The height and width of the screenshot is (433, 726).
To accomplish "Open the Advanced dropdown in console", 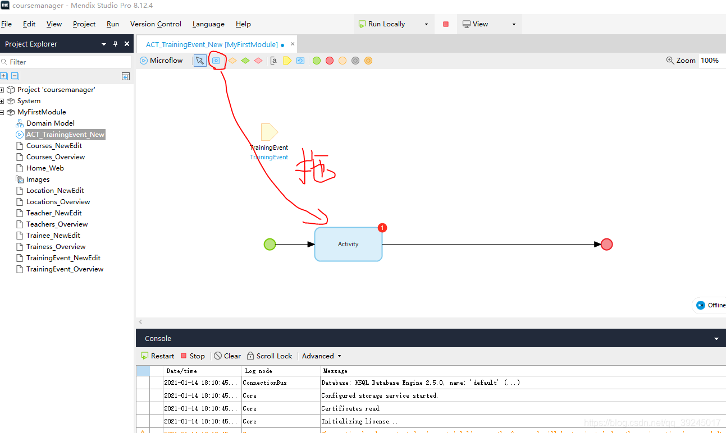I will tap(321, 356).
